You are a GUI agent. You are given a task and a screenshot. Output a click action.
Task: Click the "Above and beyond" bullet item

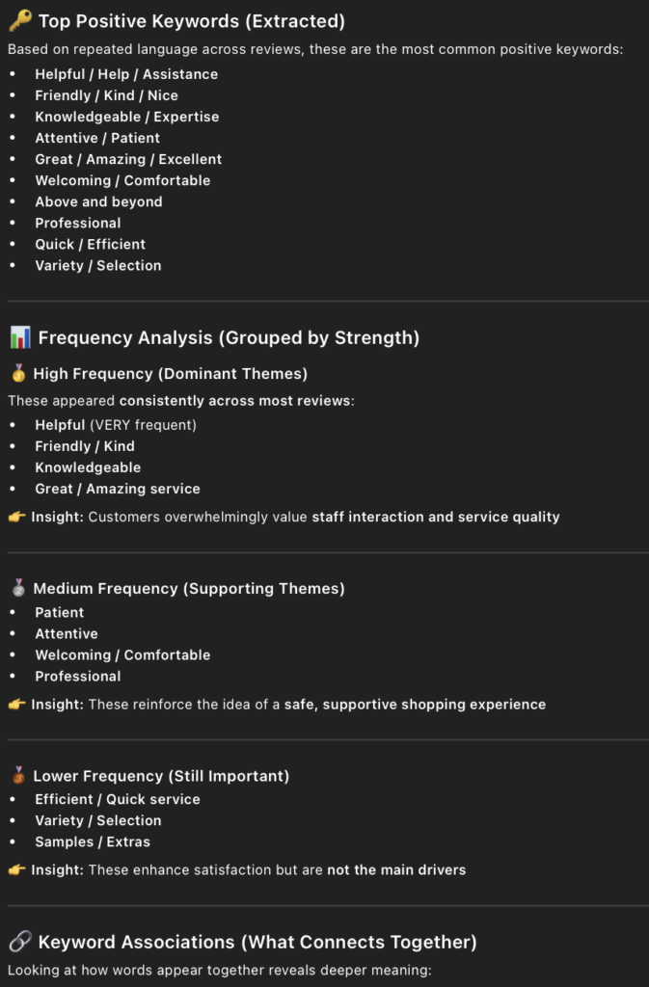click(98, 201)
